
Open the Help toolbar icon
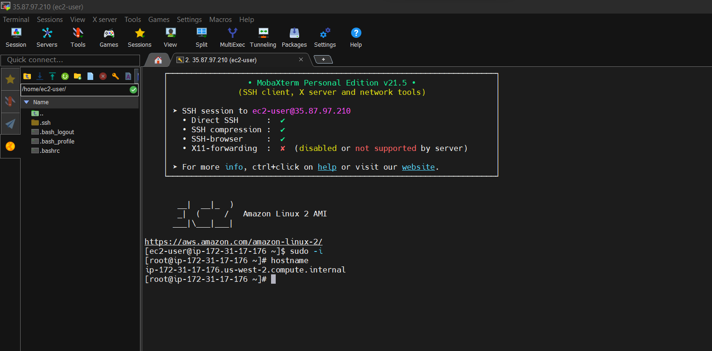(356, 37)
